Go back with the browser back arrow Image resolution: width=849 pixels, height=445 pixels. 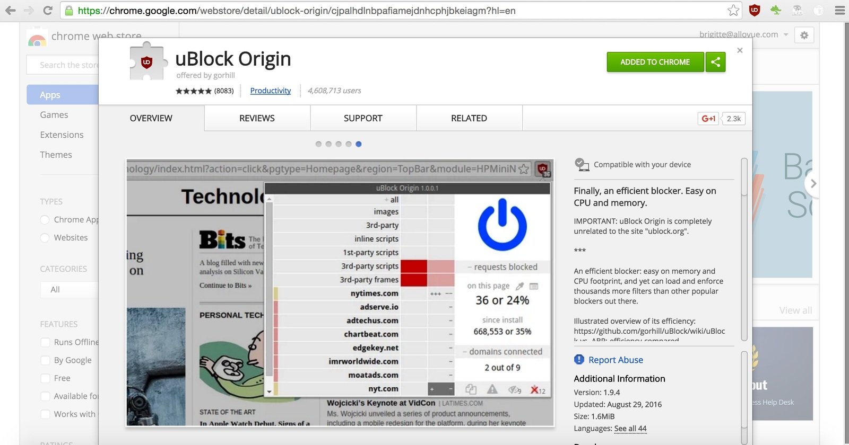pyautogui.click(x=10, y=10)
